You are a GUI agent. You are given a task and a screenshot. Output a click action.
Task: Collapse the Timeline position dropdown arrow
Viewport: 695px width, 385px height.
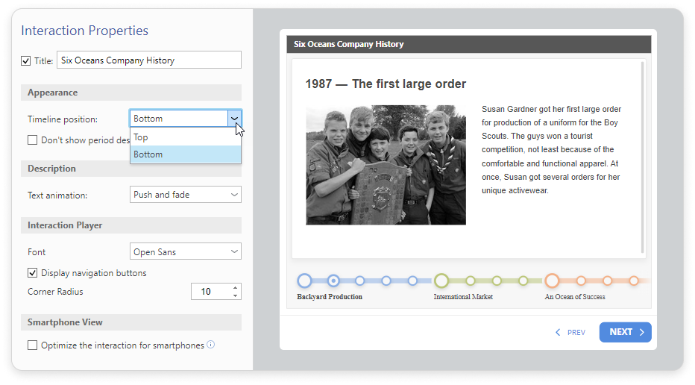tap(234, 119)
